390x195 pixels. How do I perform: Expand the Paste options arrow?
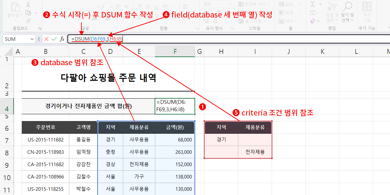click(x=15, y=19)
